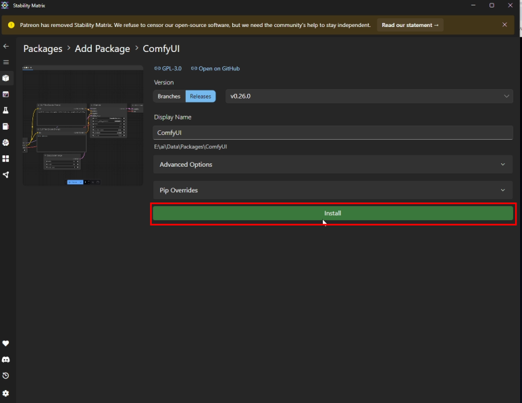Minimize the Stability Matrix window
522x403 pixels.
[x=473, y=5]
